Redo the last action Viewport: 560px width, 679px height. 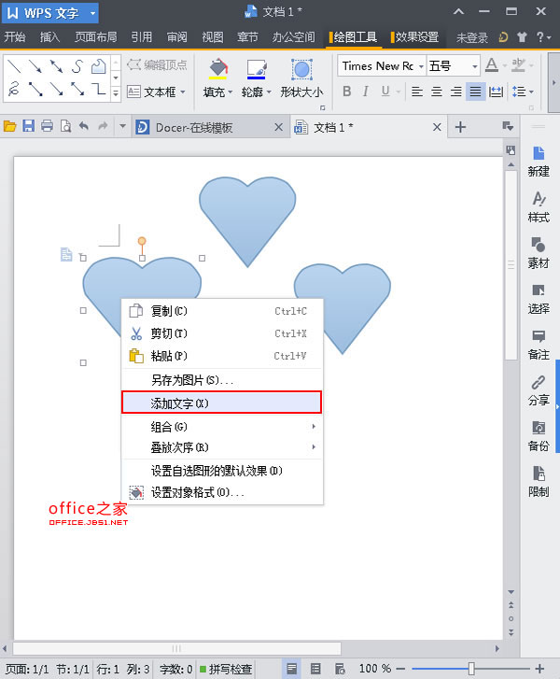pyautogui.click(x=103, y=126)
